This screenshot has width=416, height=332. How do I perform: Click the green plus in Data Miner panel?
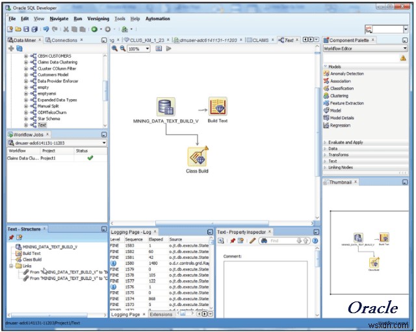click(11, 49)
